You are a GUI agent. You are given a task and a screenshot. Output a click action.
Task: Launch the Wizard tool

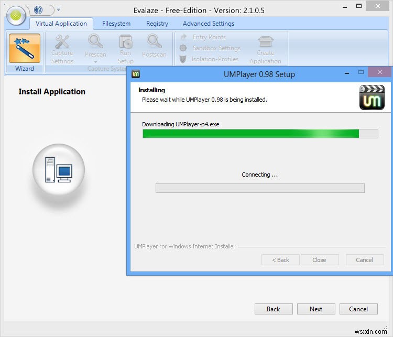coord(24,52)
